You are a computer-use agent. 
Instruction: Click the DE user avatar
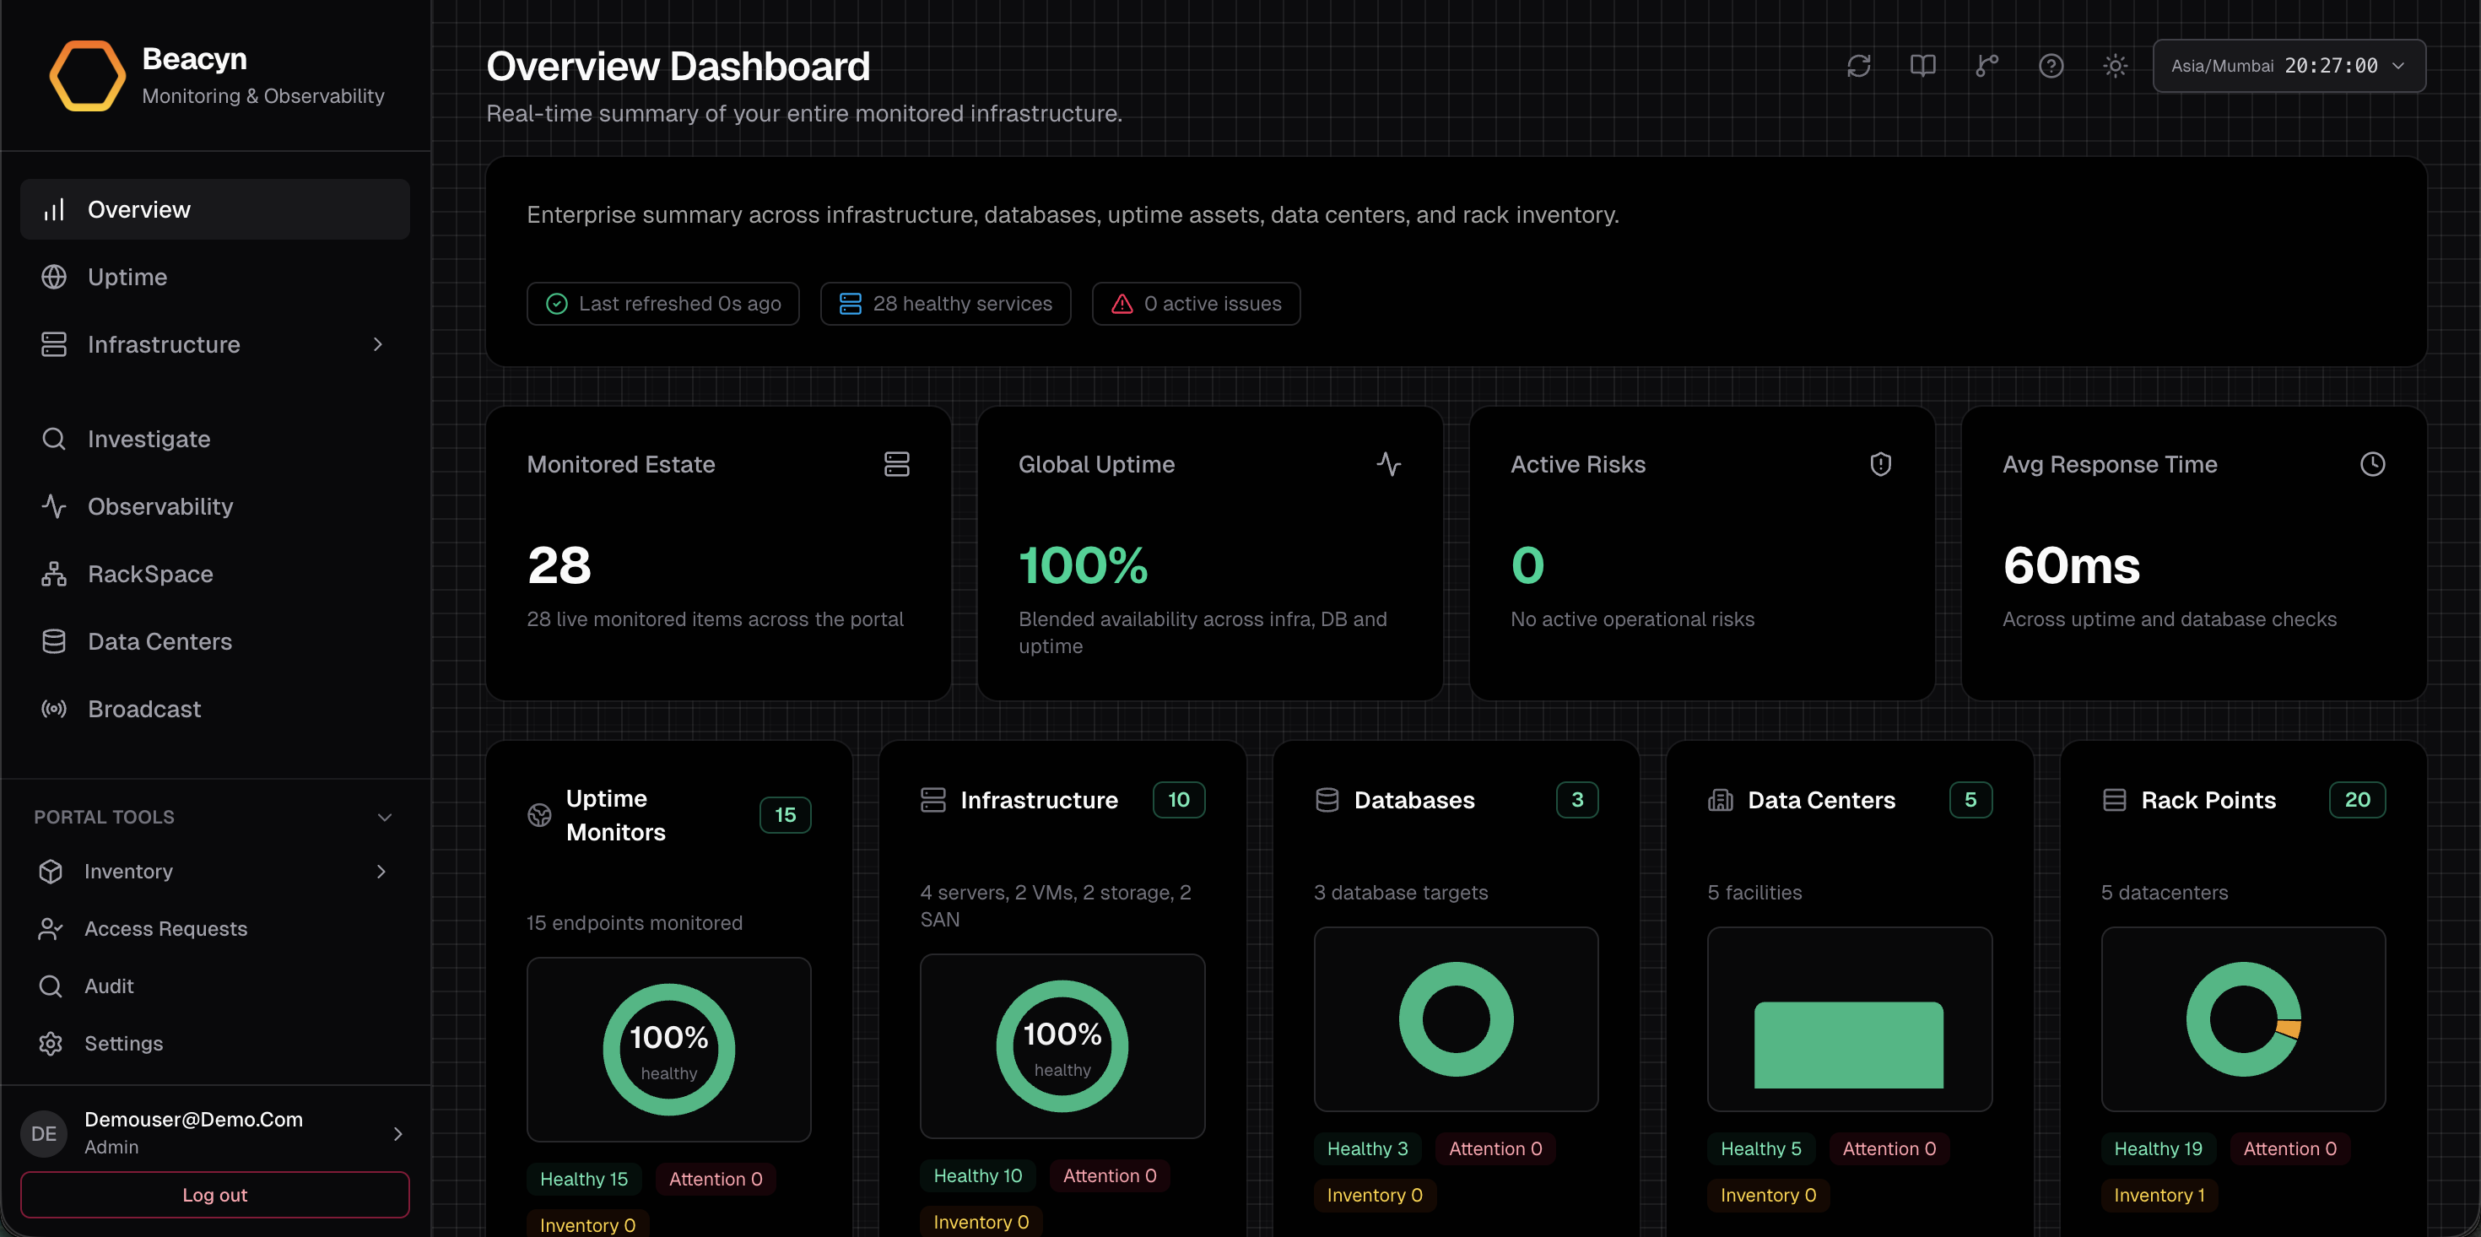coord(44,1133)
